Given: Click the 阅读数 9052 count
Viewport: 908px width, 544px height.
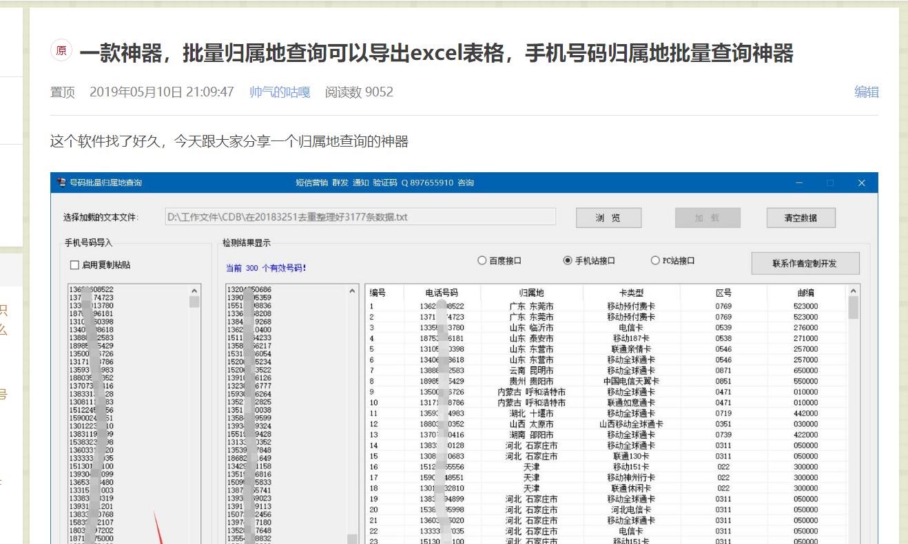Looking at the screenshot, I should [359, 92].
